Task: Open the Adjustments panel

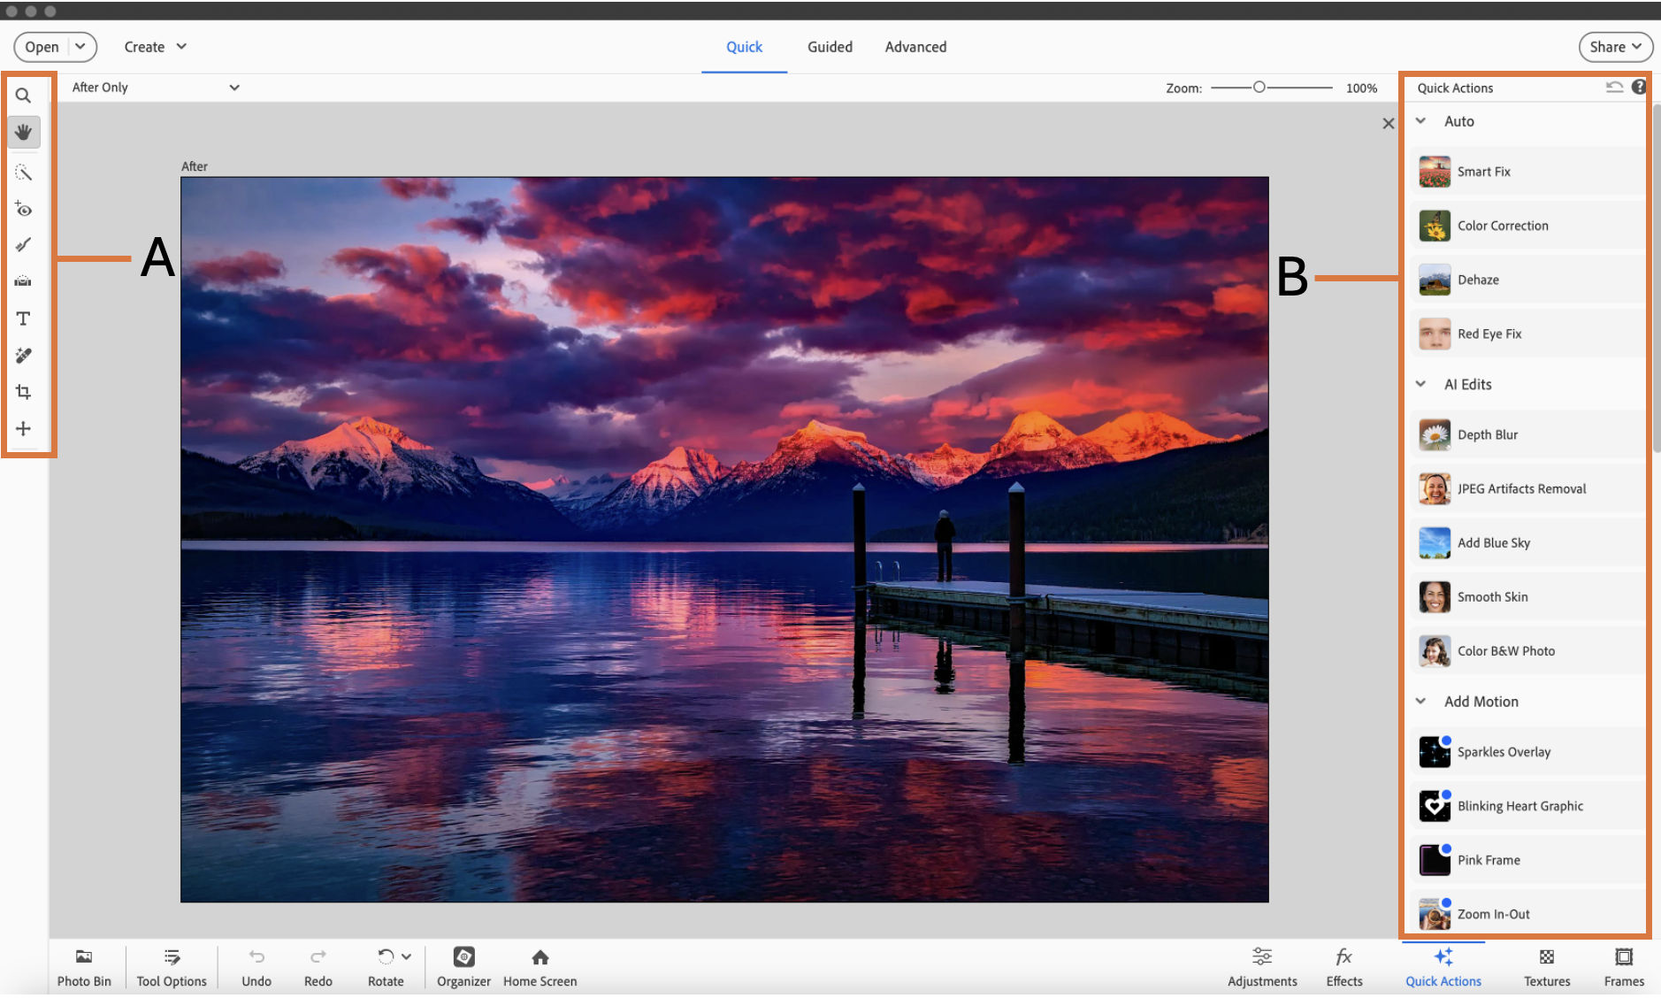Action: 1262,968
